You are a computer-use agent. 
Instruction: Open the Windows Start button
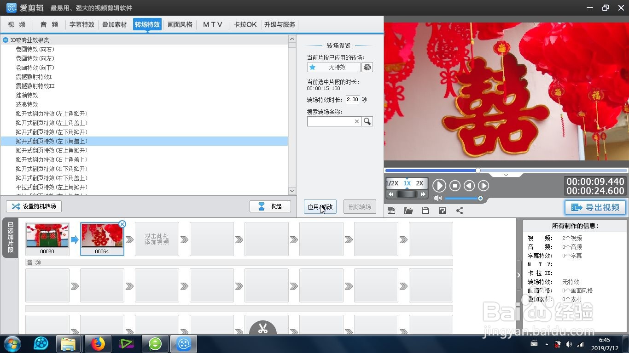tap(12, 344)
